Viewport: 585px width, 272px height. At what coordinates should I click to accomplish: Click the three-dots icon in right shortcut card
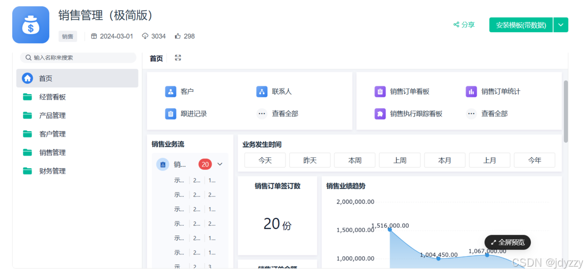(x=471, y=114)
